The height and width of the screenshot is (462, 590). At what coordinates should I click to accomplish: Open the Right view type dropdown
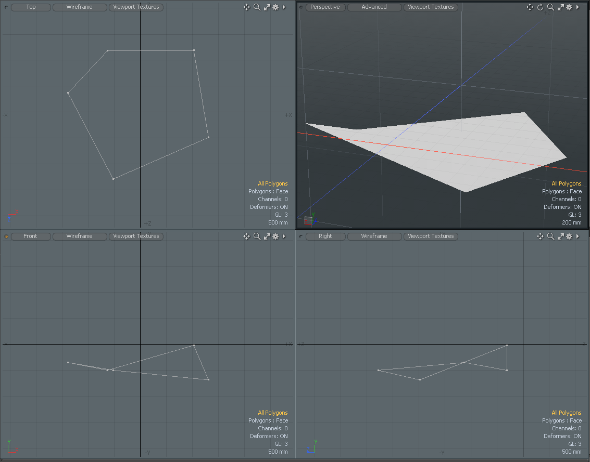pyautogui.click(x=325, y=236)
